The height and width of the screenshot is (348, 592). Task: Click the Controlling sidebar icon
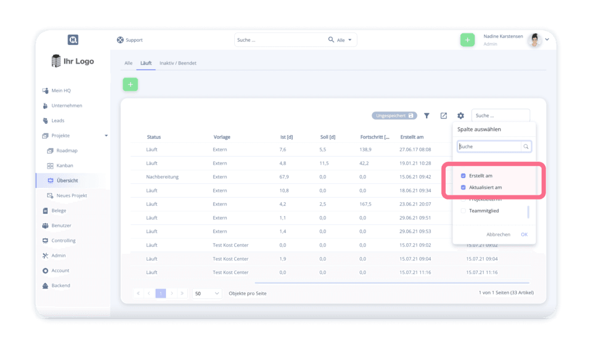pos(46,240)
